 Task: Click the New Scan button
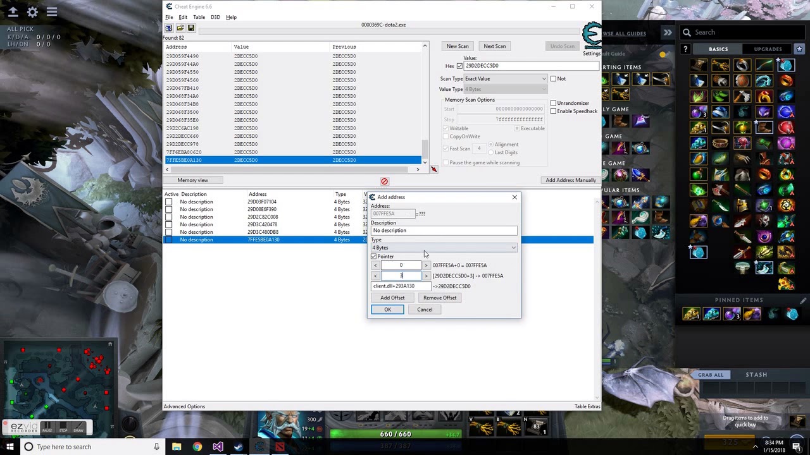pyautogui.click(x=458, y=46)
